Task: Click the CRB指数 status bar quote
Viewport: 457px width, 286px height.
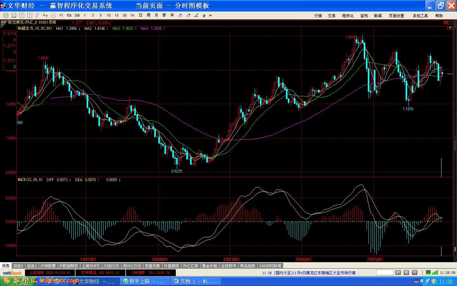Action: [x=150, y=273]
